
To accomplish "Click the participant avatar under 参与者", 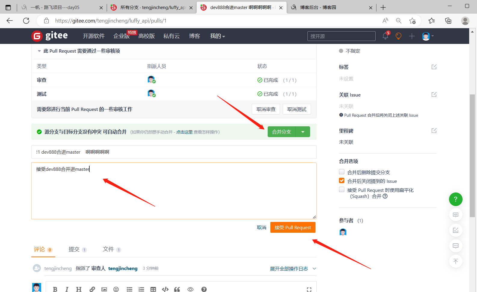I will tap(343, 232).
